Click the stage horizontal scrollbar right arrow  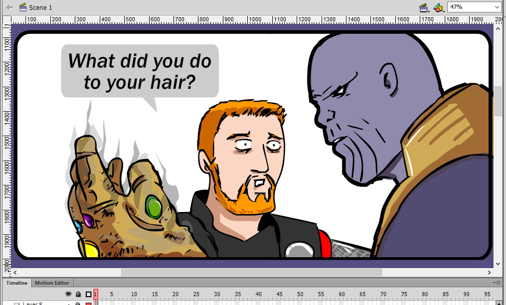489,272
